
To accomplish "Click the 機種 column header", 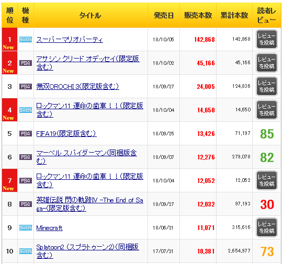I will coord(26,15).
